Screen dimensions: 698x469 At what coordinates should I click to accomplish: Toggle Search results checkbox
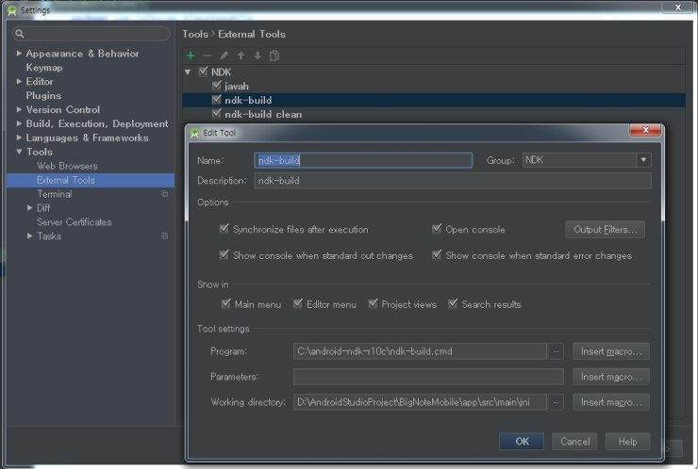click(x=453, y=303)
